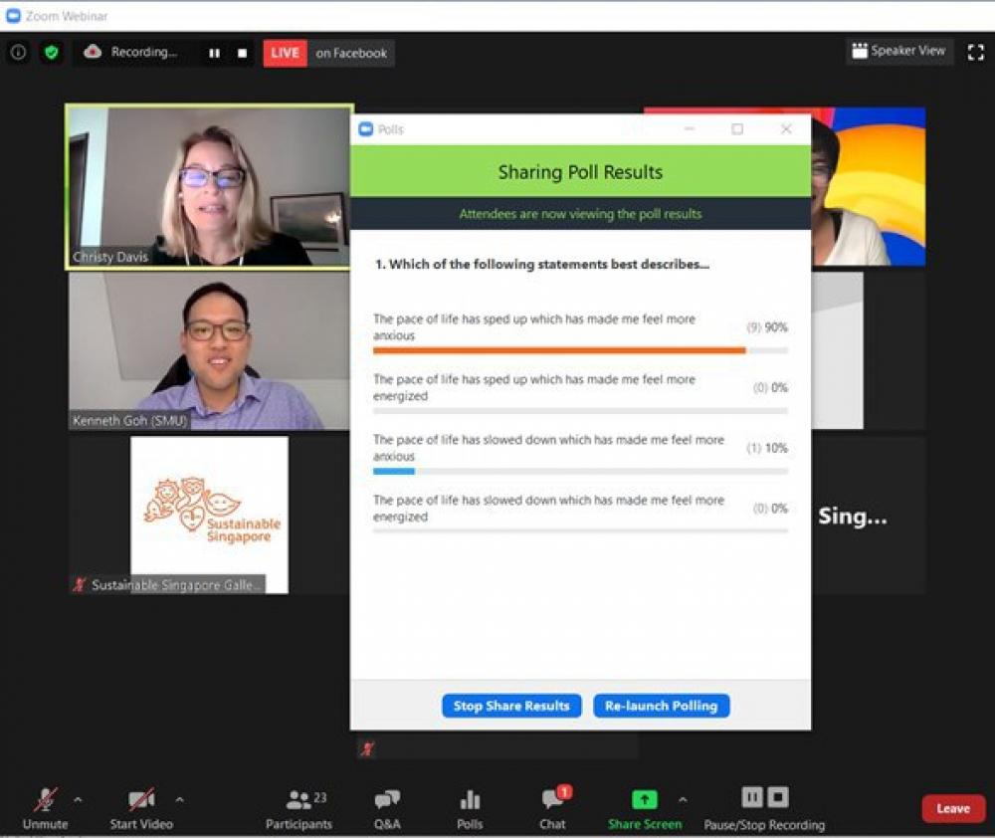The image size is (995, 838).
Task: Expand audio options next to Unmute
Action: coord(78,800)
